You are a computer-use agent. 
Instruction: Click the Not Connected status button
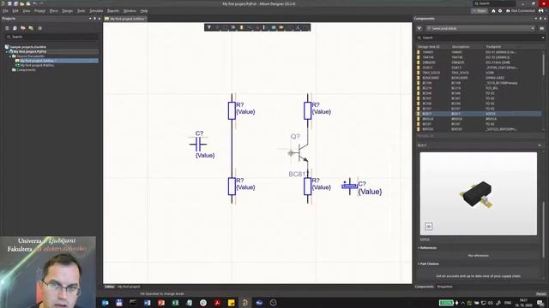(521, 11)
